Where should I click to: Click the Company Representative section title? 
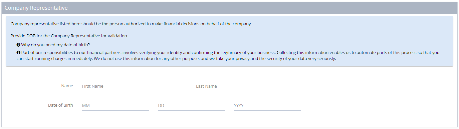coord(36,8)
